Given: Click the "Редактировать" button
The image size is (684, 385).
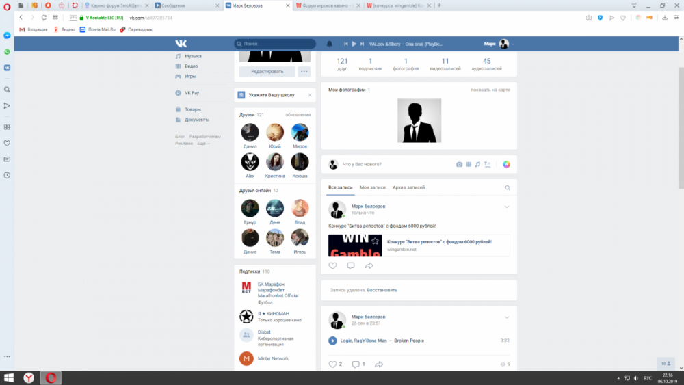Looking at the screenshot, I should click(x=267, y=71).
